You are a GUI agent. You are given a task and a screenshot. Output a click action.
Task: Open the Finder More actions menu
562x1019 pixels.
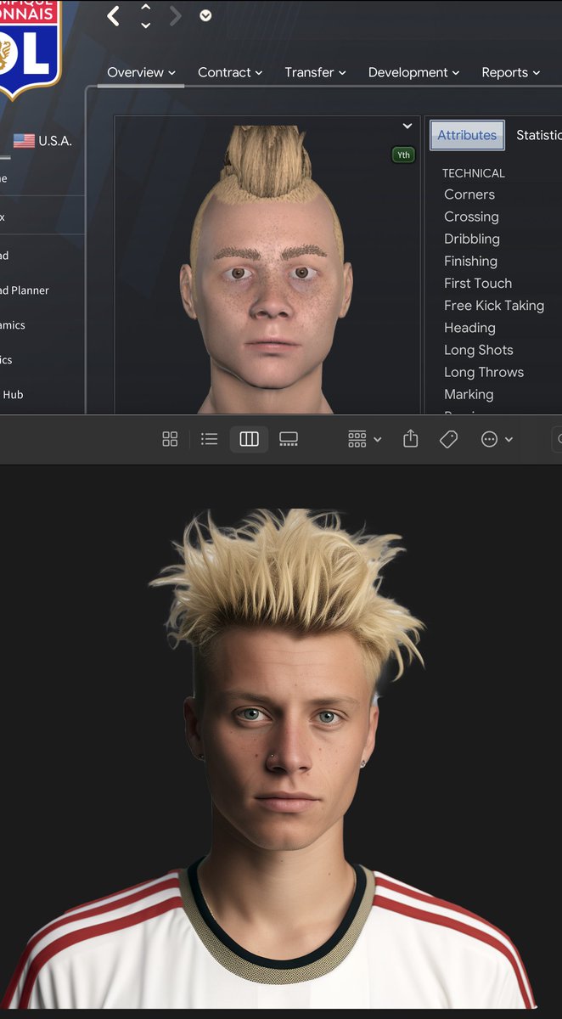click(x=497, y=439)
